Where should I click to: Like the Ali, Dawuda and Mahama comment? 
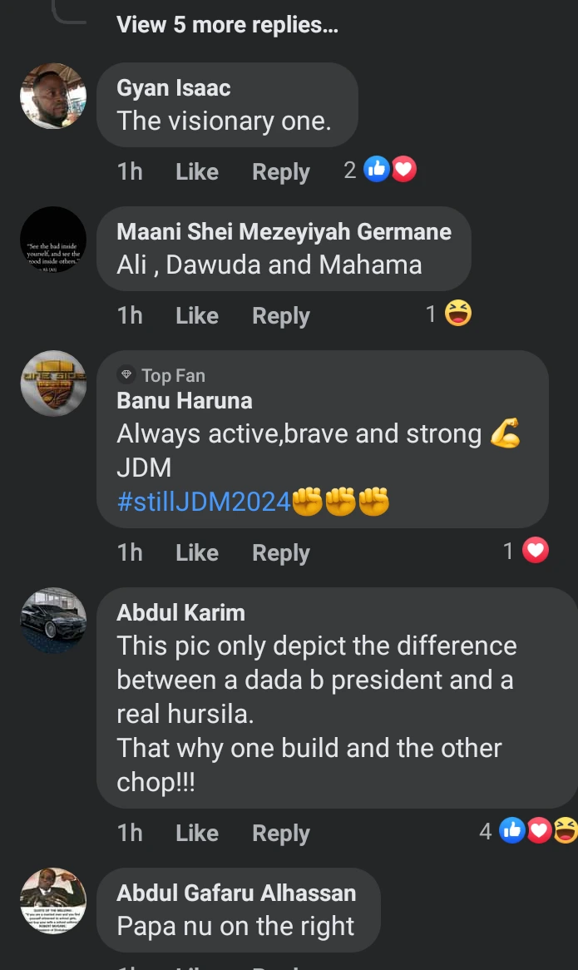pos(196,315)
